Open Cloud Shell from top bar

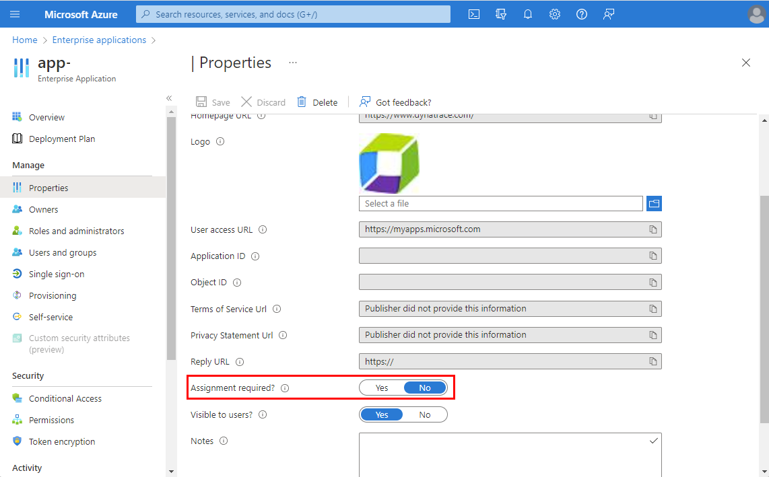point(474,14)
